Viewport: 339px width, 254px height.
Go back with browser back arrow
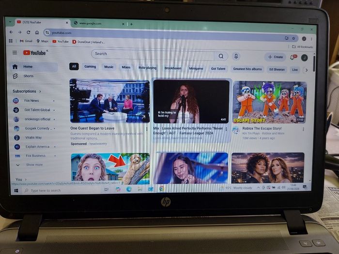11,32
